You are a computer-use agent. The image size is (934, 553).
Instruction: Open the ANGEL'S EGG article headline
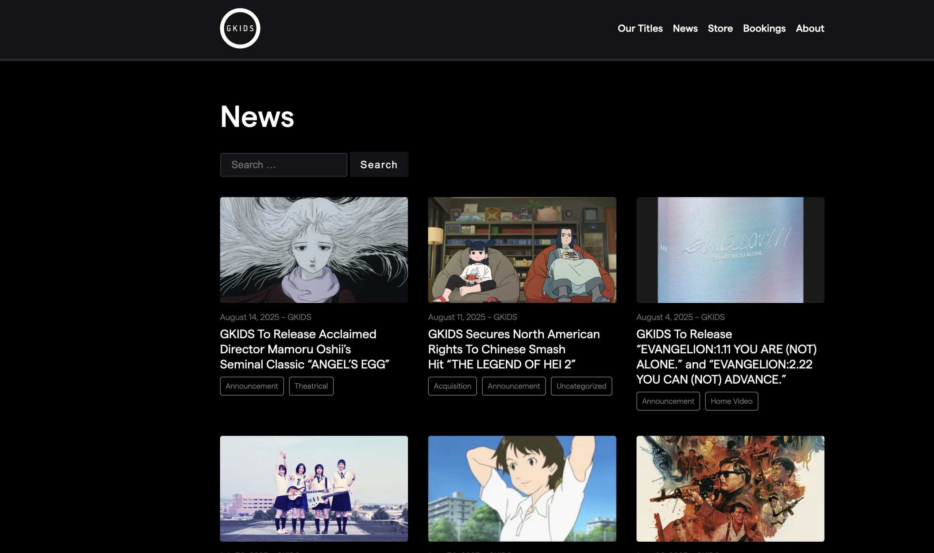pyautogui.click(x=305, y=349)
